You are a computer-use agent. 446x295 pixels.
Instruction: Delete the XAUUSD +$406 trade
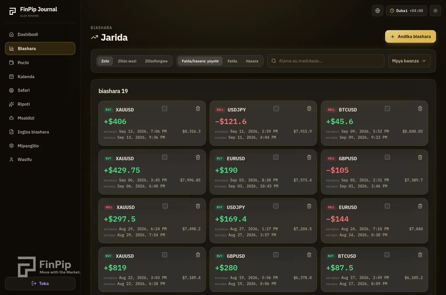198,109
